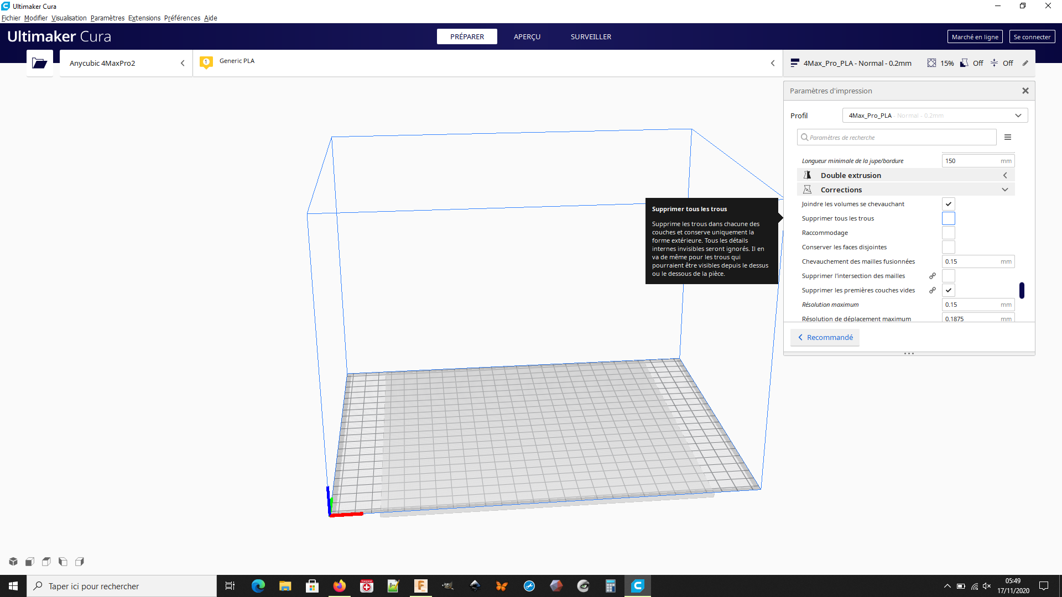Image resolution: width=1062 pixels, height=597 pixels.
Task: Click the support Off icon
Action: pyautogui.click(x=964, y=63)
